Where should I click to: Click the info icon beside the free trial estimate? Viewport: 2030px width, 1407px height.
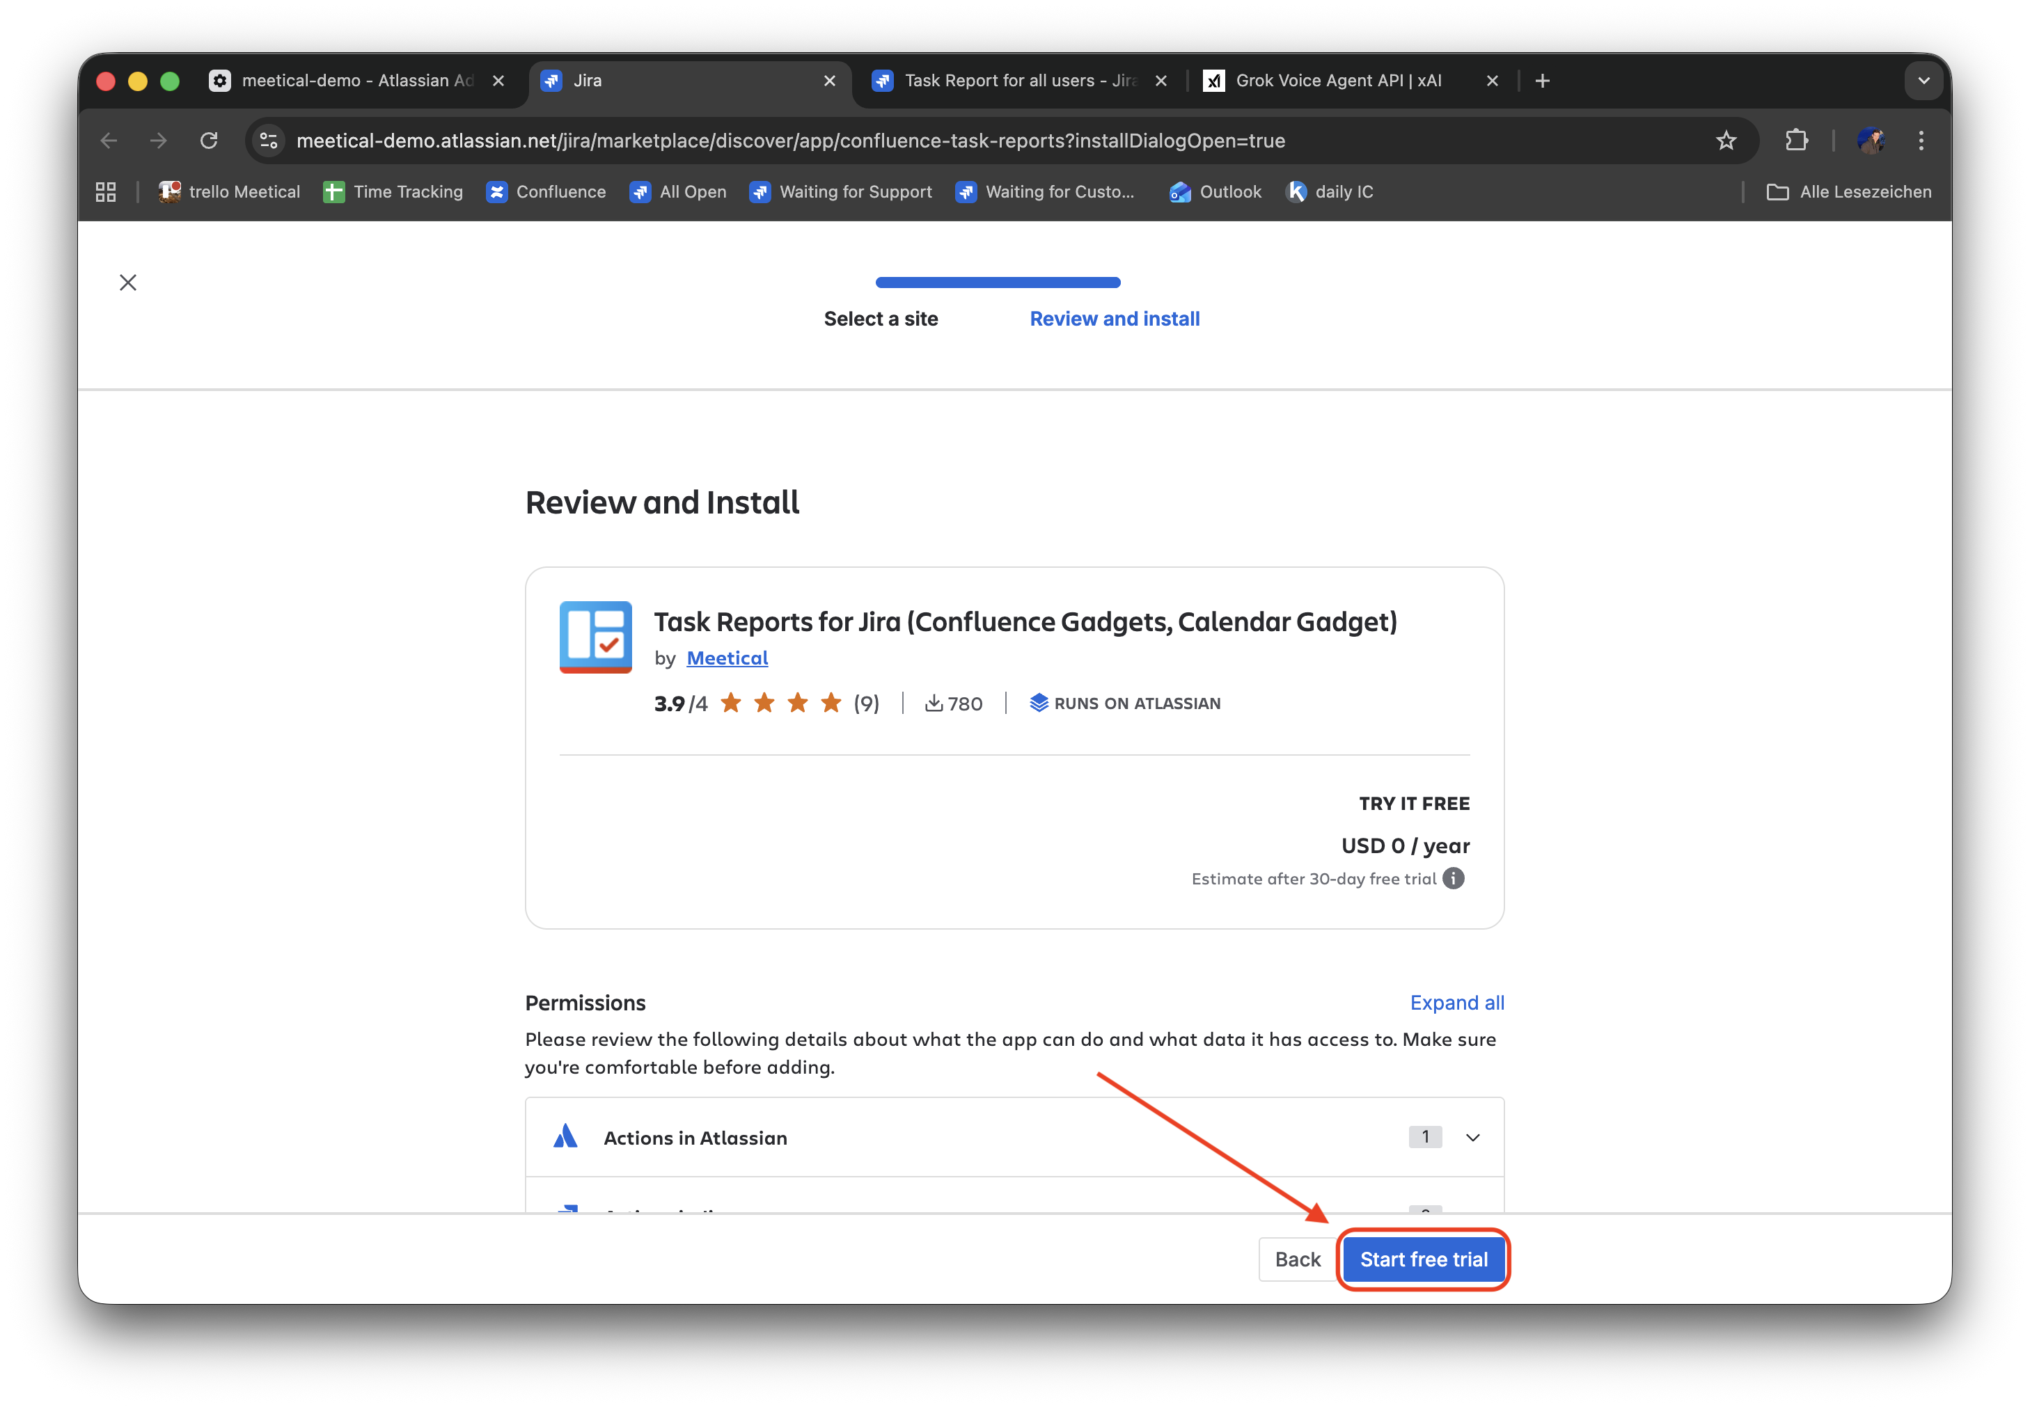tap(1454, 878)
